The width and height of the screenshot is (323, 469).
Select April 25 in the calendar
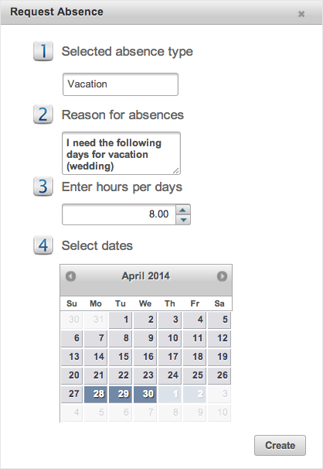coord(195,375)
